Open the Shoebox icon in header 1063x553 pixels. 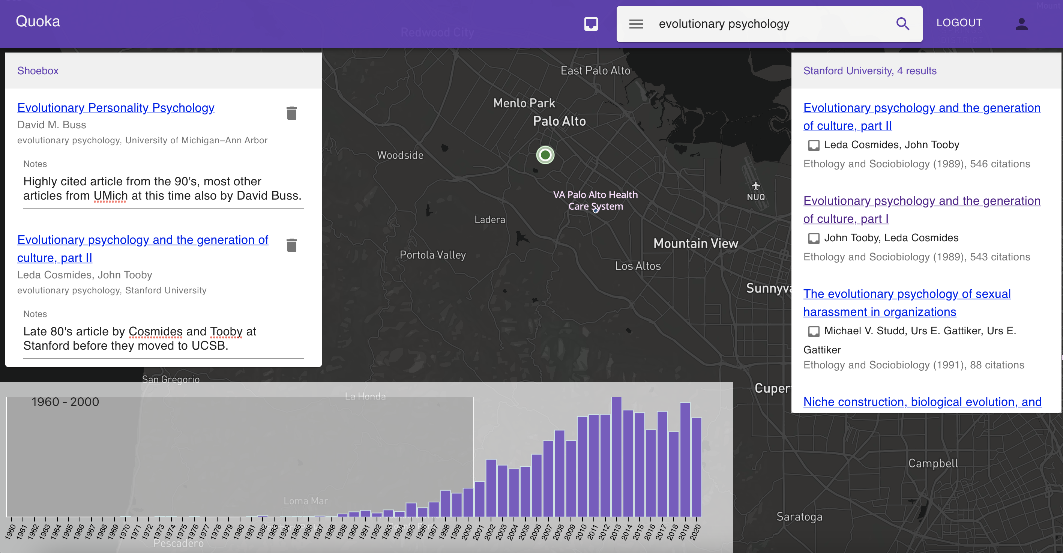pos(591,24)
